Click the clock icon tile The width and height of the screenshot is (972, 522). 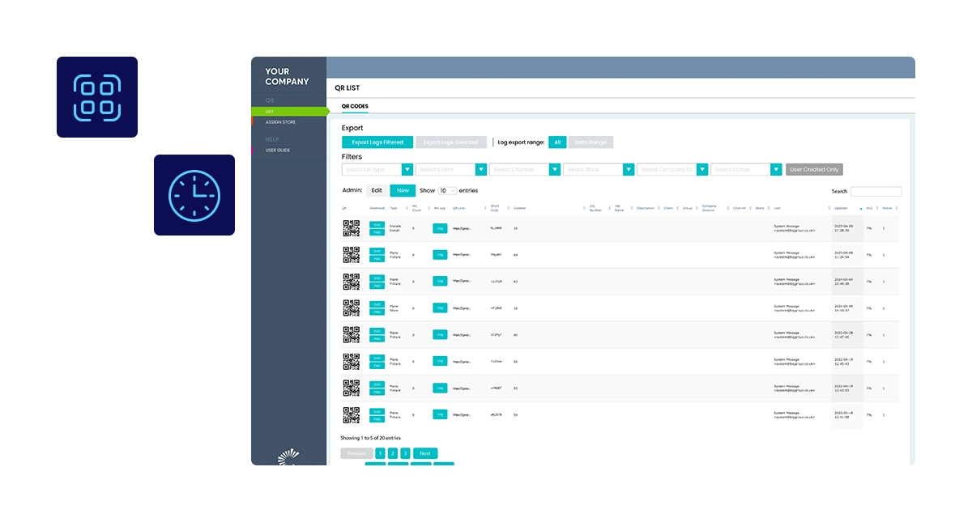tap(194, 195)
